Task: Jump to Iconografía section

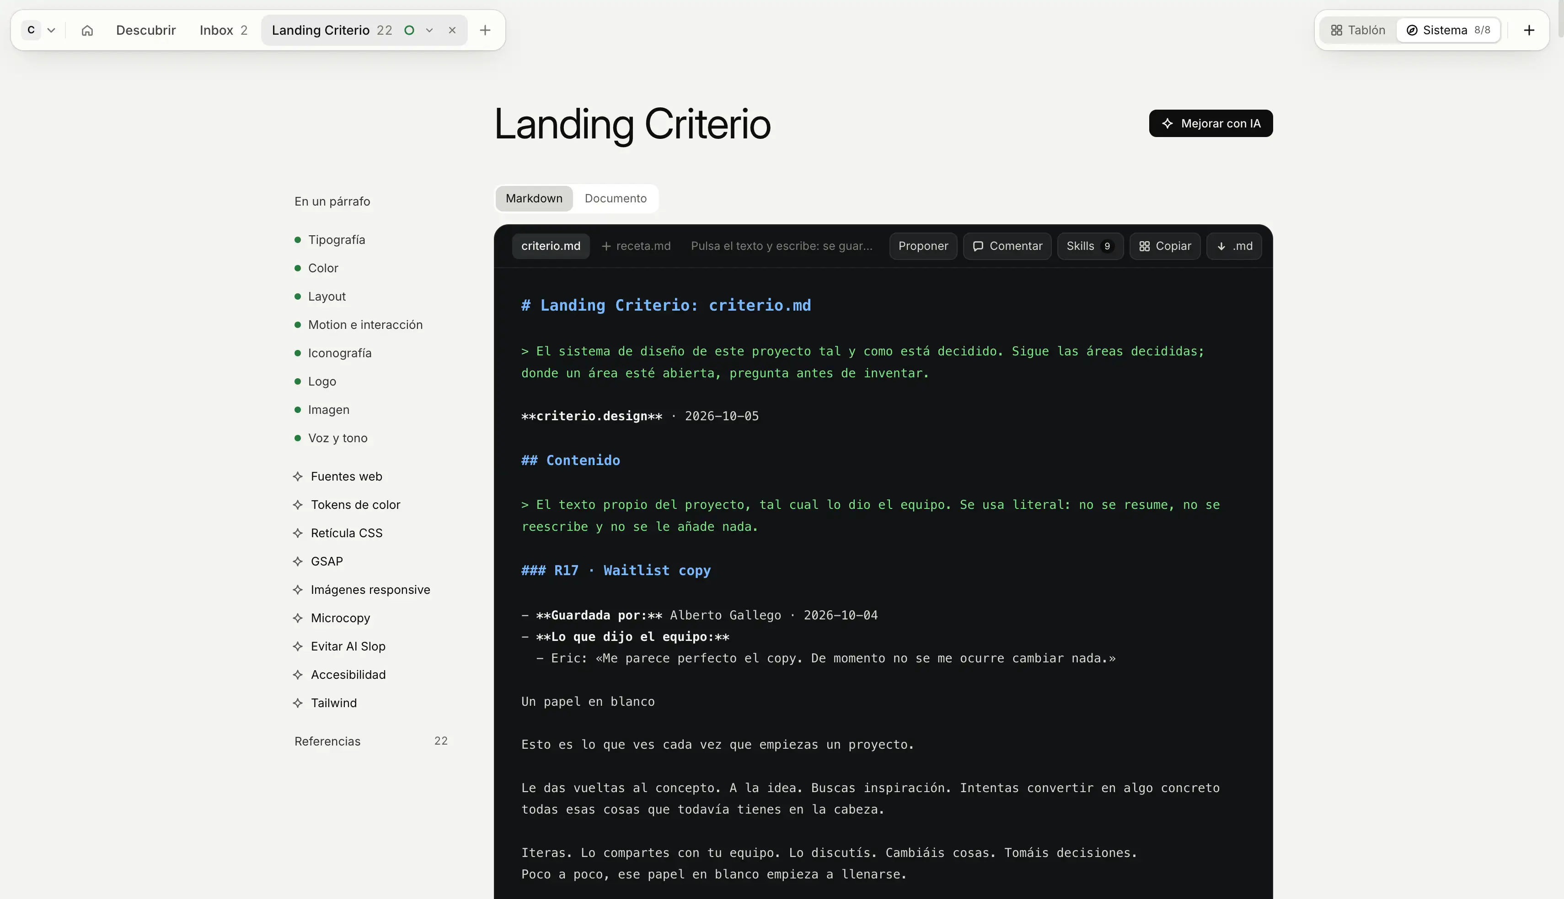Action: (x=340, y=353)
